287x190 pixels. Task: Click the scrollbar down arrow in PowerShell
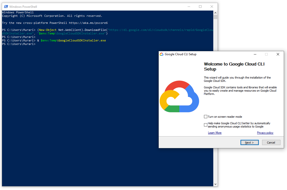(215, 184)
